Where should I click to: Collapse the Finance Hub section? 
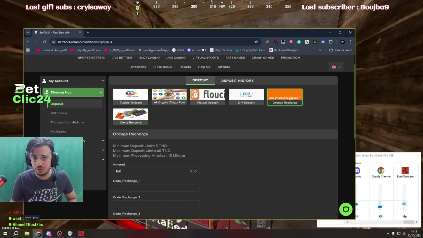pyautogui.click(x=73, y=92)
